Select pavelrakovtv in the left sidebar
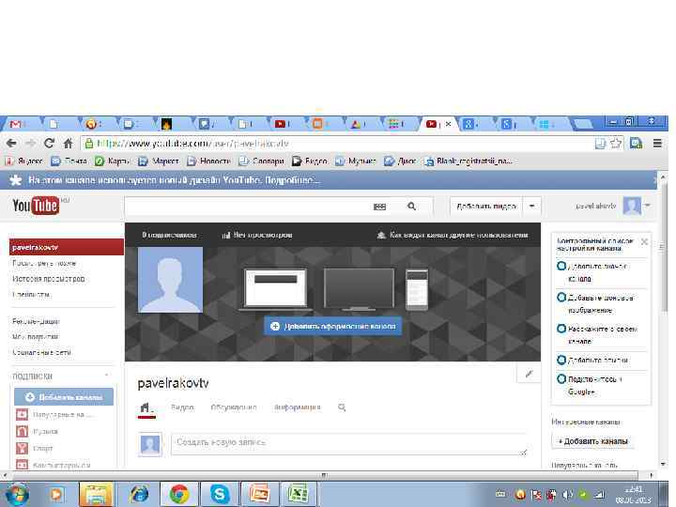This screenshot has height=507, width=676. (x=67, y=248)
